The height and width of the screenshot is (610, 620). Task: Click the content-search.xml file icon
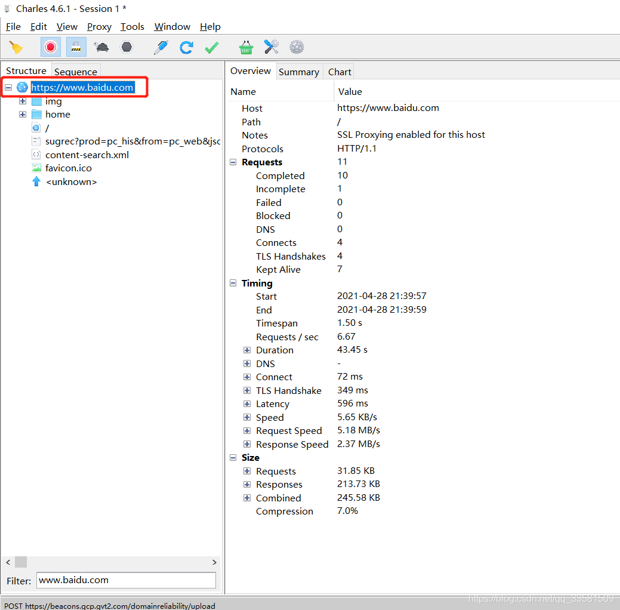click(36, 155)
